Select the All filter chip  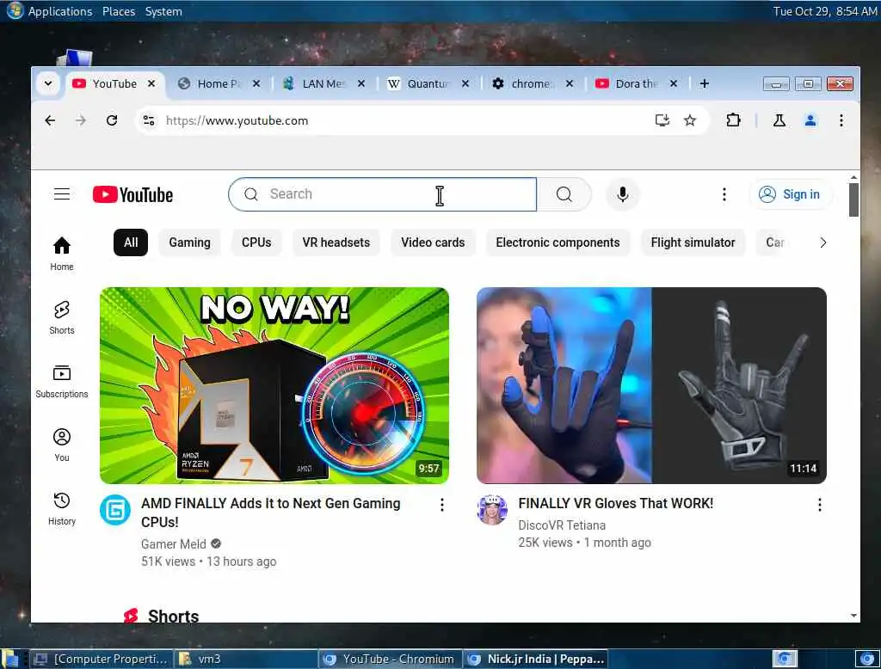pyautogui.click(x=131, y=242)
